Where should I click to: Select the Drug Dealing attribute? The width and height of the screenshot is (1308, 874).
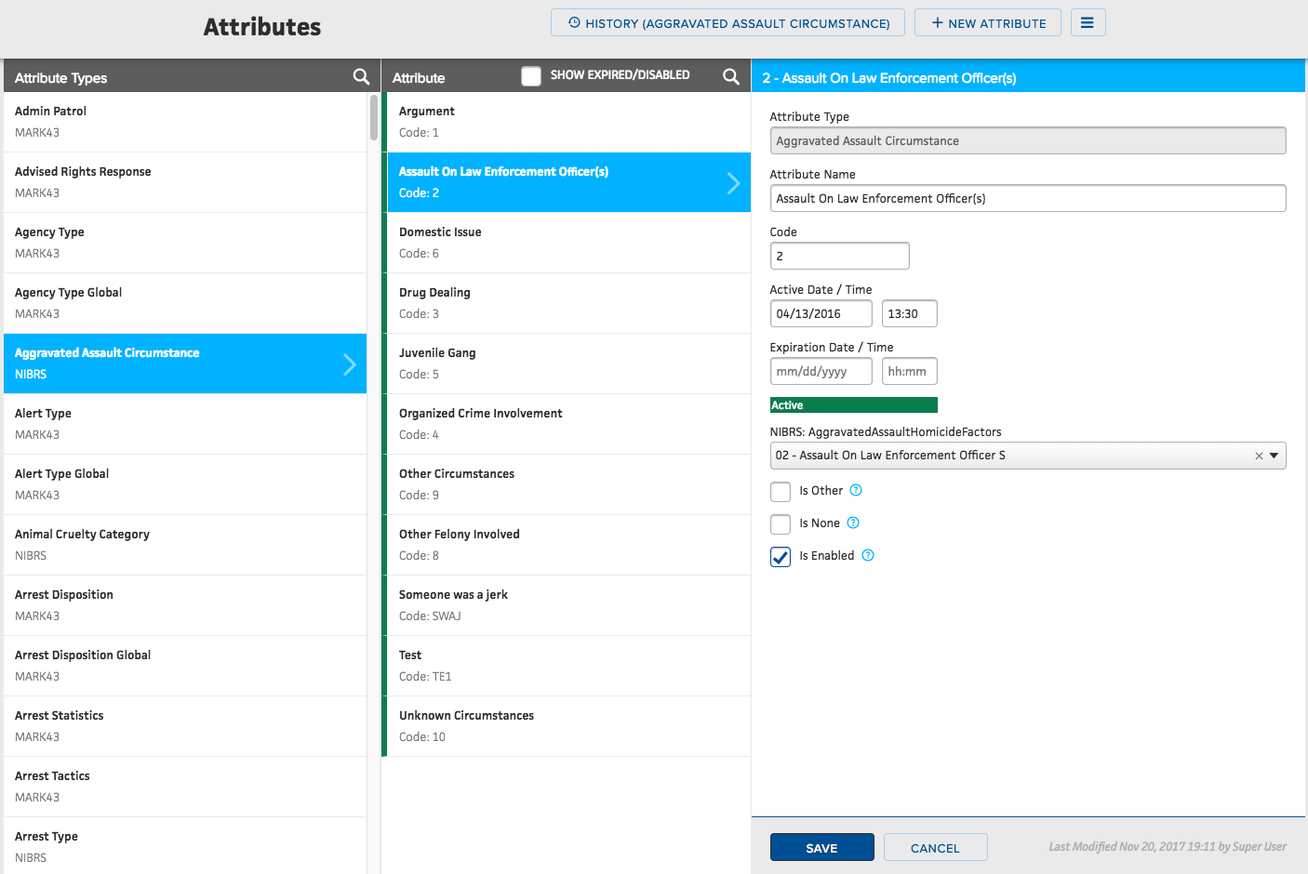point(567,302)
